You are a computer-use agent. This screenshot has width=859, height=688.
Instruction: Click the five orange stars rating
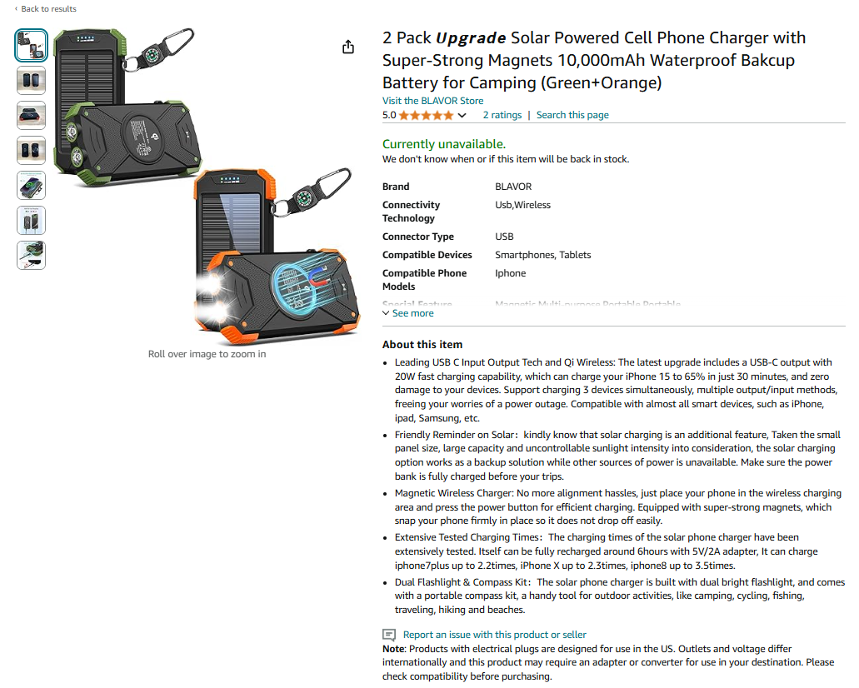coord(427,115)
